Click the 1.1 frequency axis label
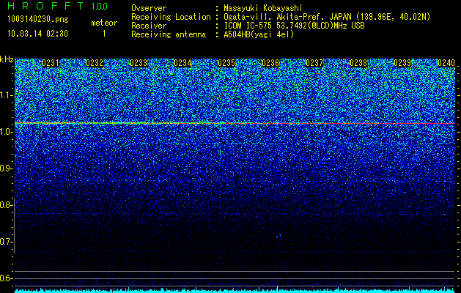This screenshot has width=461, height=293. 6,95
